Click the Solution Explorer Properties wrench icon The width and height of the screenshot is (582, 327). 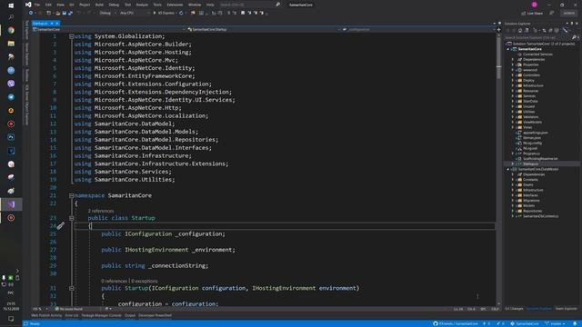pos(565,30)
